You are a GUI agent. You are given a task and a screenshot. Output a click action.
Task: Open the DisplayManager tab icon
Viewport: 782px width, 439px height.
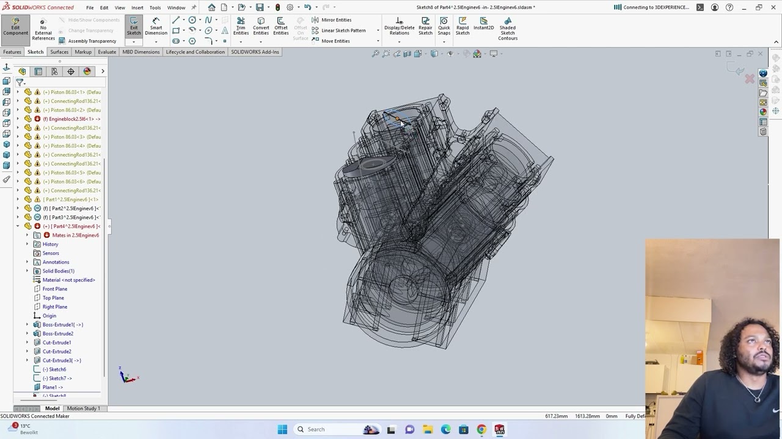pos(87,71)
